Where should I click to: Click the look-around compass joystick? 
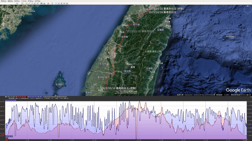247,10
